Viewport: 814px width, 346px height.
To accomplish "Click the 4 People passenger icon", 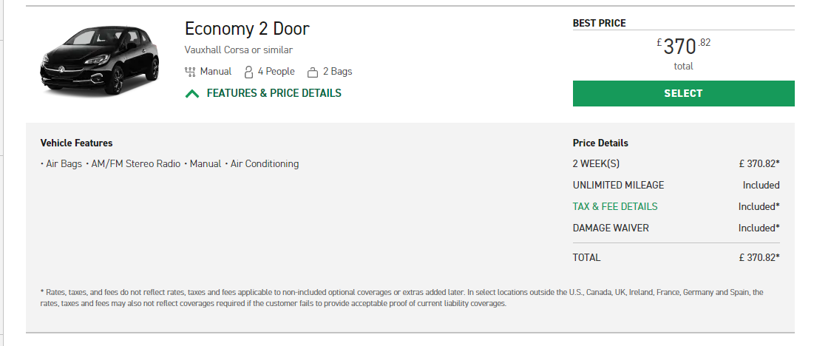I will pos(248,72).
